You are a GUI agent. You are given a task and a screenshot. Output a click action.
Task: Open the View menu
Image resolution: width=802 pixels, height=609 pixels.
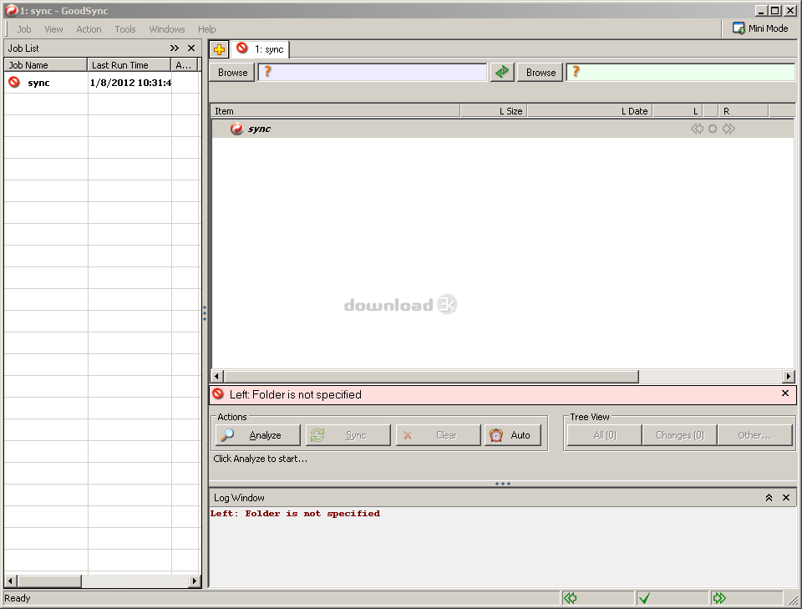tap(53, 29)
